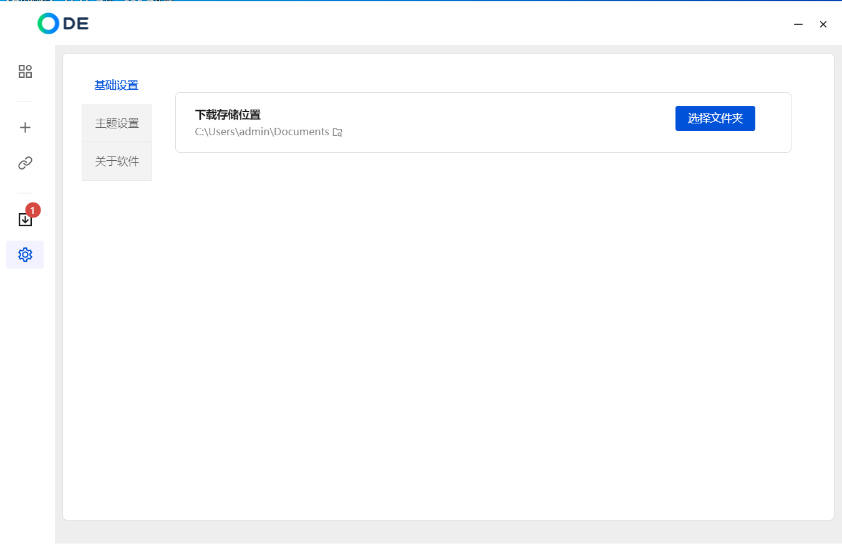Viewport: 842px width, 546px height.
Task: Click the C:\Users\admin\Documents path text
Action: point(262,132)
